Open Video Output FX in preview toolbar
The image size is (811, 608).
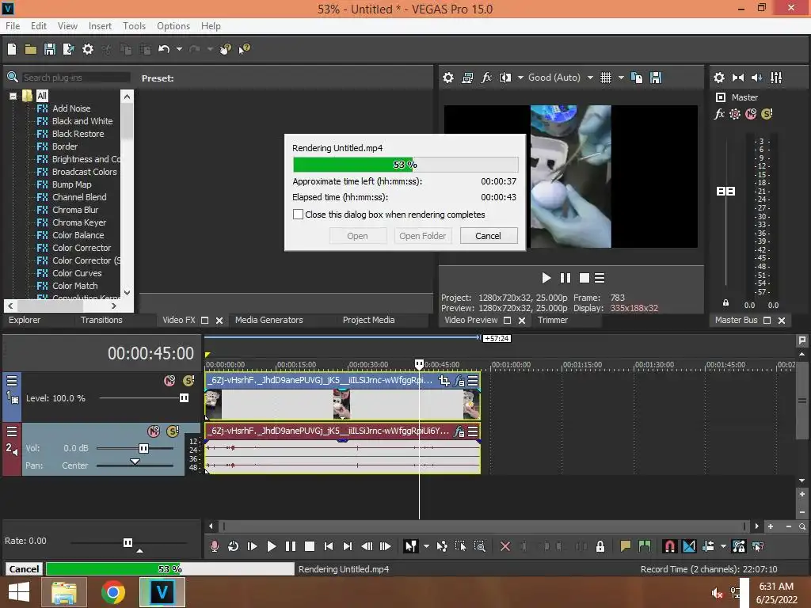486,78
